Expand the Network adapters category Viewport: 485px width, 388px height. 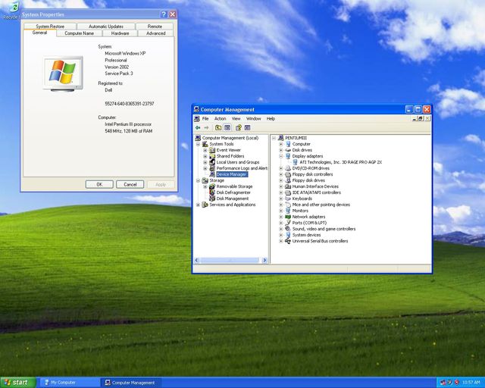pos(281,217)
